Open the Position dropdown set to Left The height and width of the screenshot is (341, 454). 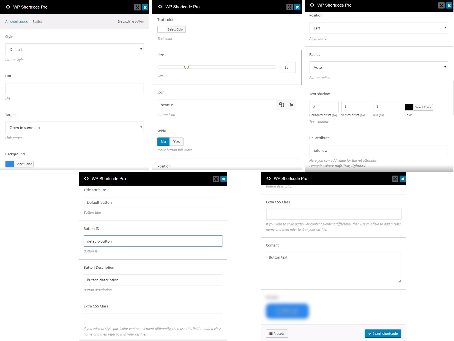pyautogui.click(x=378, y=28)
